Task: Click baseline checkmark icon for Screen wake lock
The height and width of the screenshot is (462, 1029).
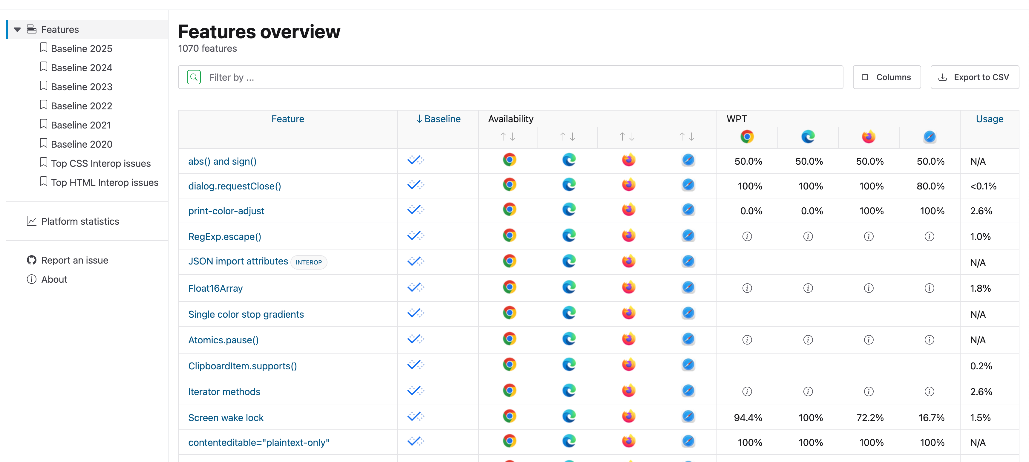Action: (x=415, y=417)
